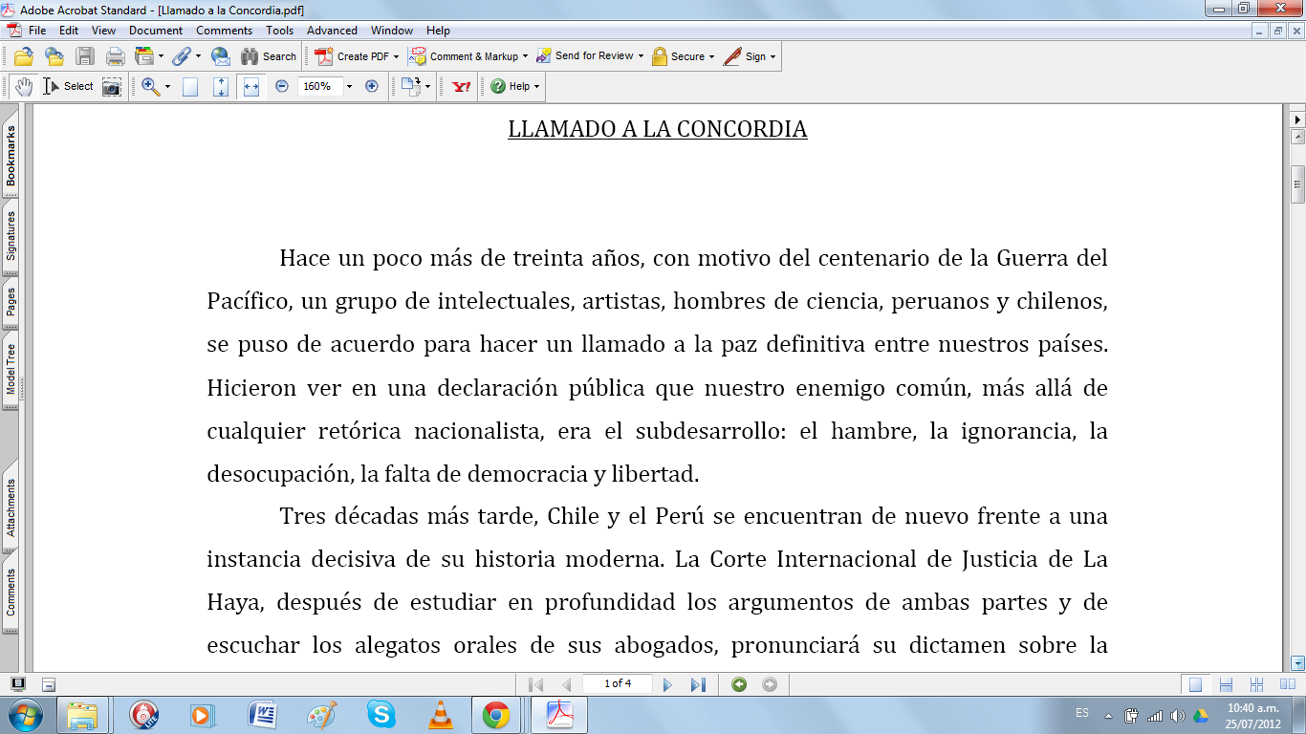Click the vertical scrollbar thumb
1306x734 pixels.
point(1297,183)
